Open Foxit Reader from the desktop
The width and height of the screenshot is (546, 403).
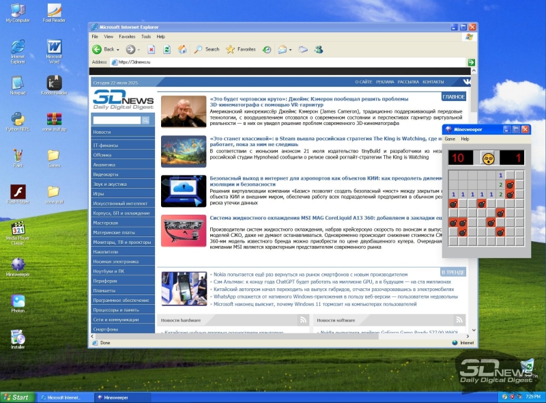pyautogui.click(x=53, y=10)
